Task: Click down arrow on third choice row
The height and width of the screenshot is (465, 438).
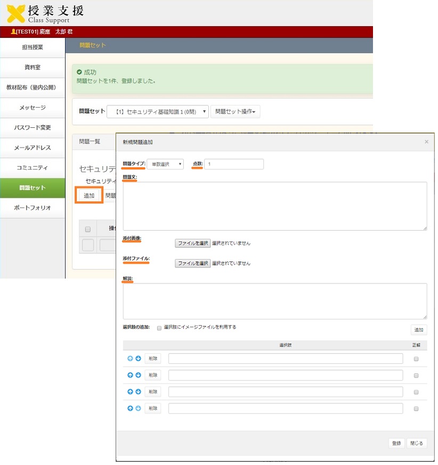Action: (x=138, y=391)
